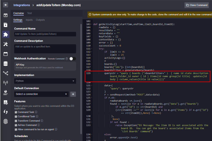Uncheck the Command Task checkbox
The image size is (212, 141).
click(16, 112)
